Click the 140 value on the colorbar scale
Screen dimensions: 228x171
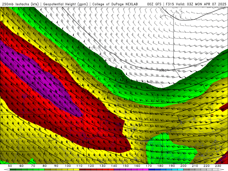114,166
